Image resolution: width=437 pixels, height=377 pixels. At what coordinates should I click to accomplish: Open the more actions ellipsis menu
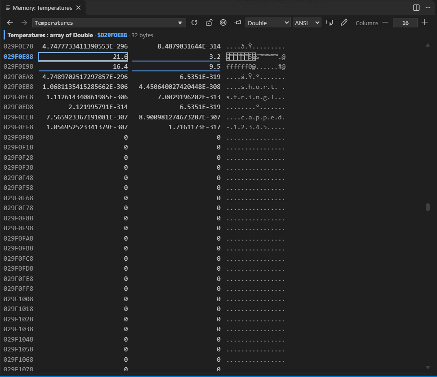pos(428,8)
